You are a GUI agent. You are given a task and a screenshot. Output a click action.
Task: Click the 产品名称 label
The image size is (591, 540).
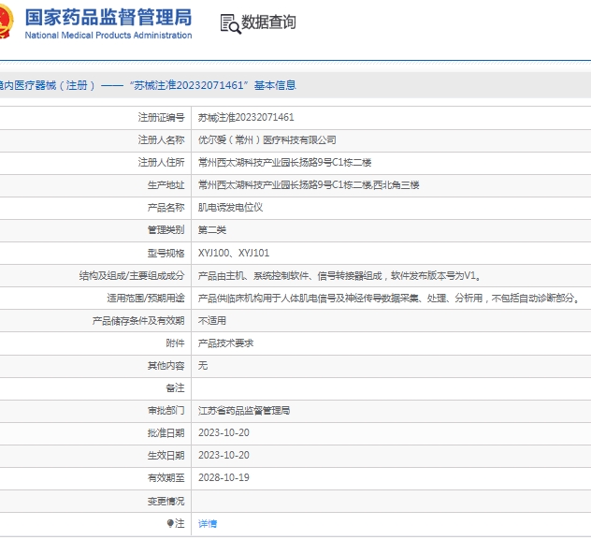pyautogui.click(x=166, y=208)
